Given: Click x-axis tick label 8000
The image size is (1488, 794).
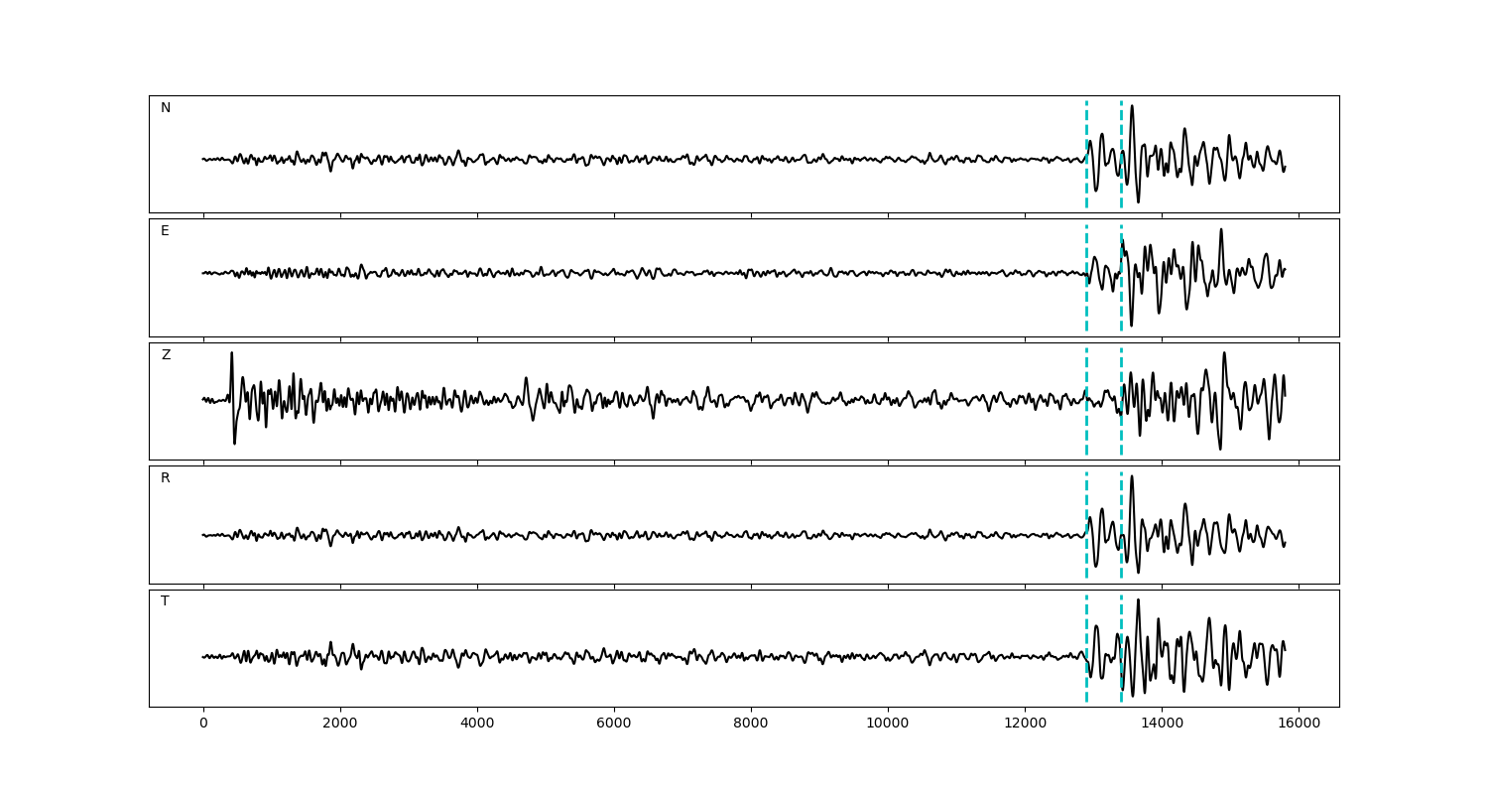Looking at the screenshot, I should click(x=751, y=725).
